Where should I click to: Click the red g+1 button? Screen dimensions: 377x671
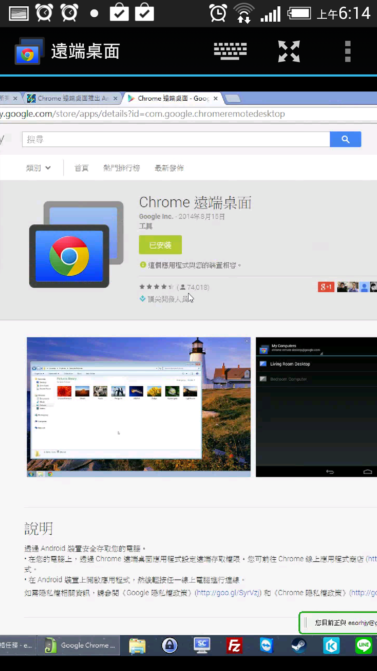coord(326,287)
